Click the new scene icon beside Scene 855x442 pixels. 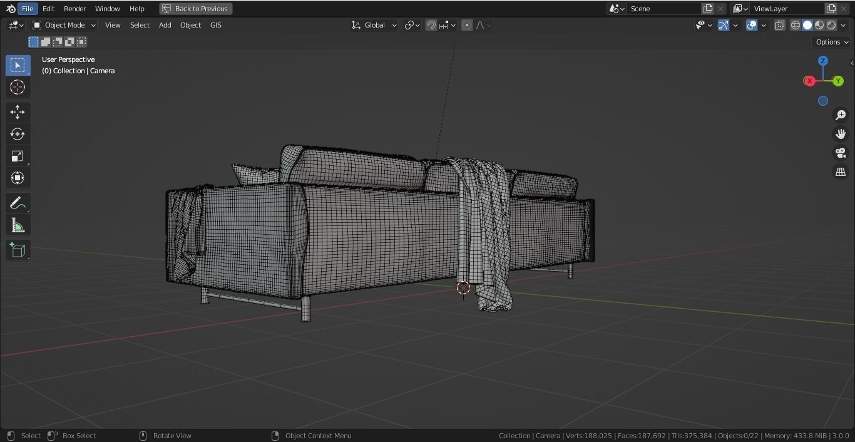pyautogui.click(x=708, y=9)
